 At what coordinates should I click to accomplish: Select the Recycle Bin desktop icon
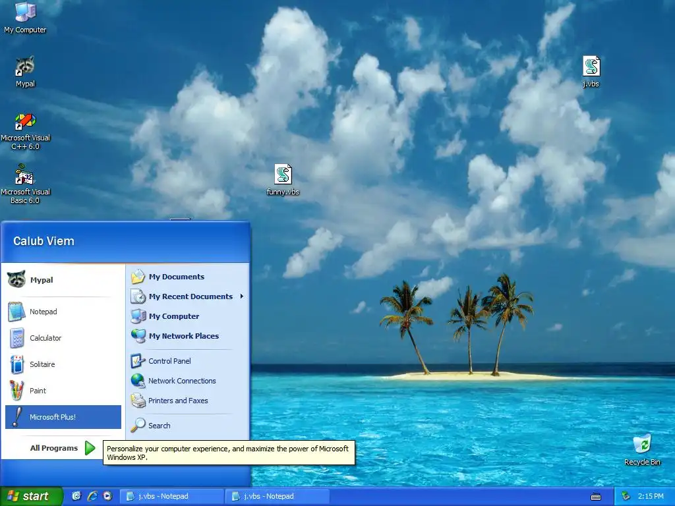coord(642,450)
